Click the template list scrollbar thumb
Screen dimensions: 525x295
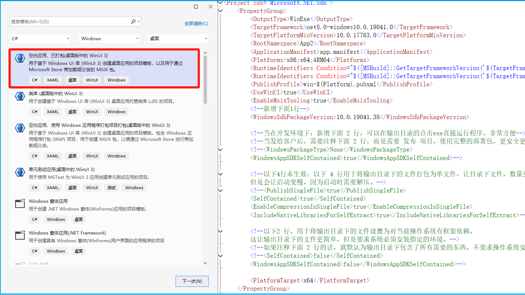(205, 80)
